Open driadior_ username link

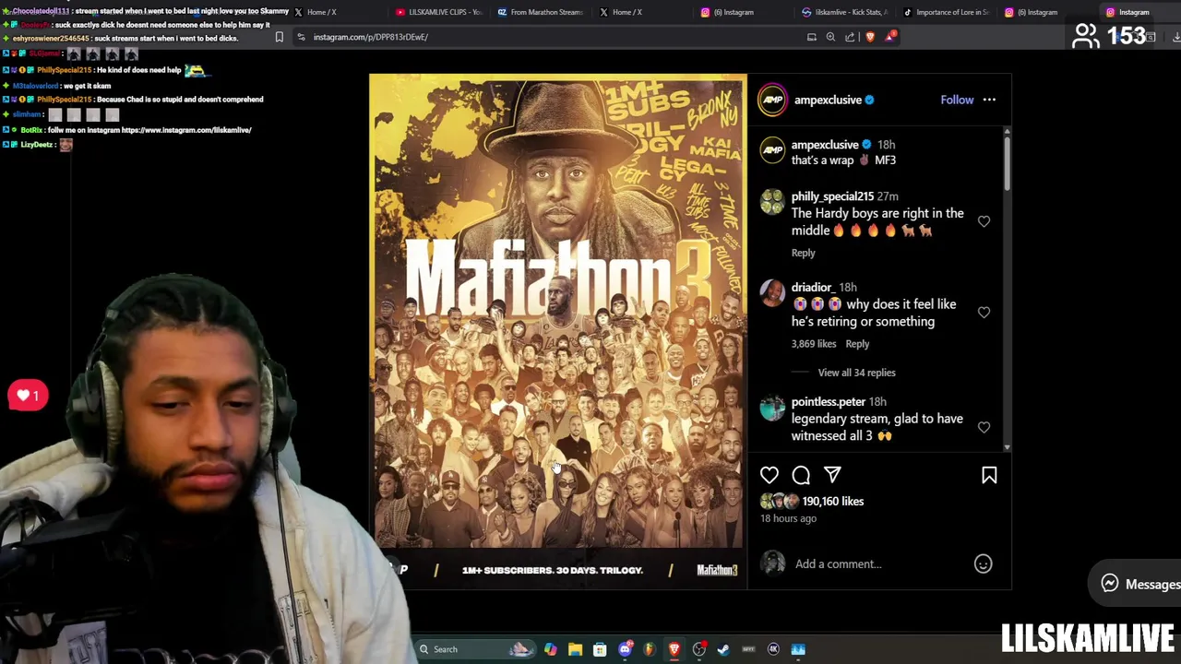click(x=812, y=287)
